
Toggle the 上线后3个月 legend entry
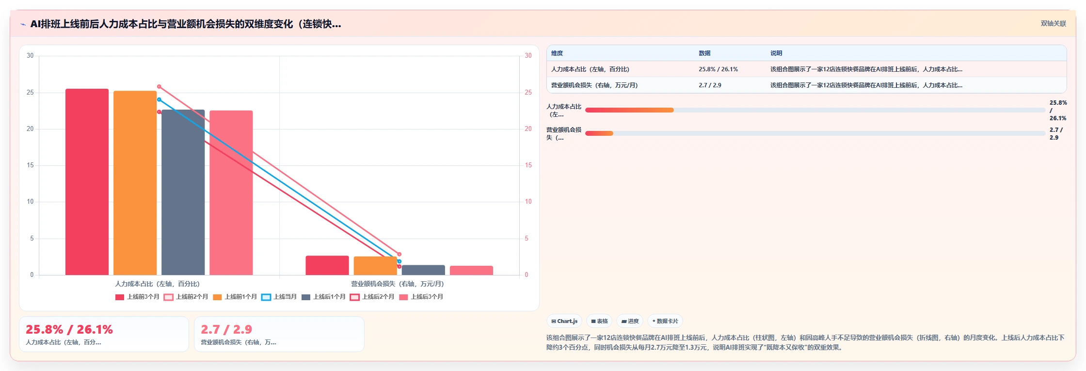[x=421, y=297]
